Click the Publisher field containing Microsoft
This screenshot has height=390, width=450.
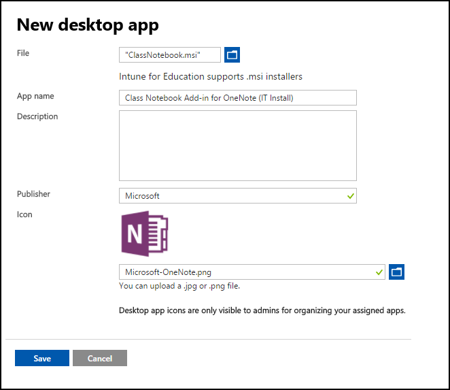pyautogui.click(x=238, y=196)
